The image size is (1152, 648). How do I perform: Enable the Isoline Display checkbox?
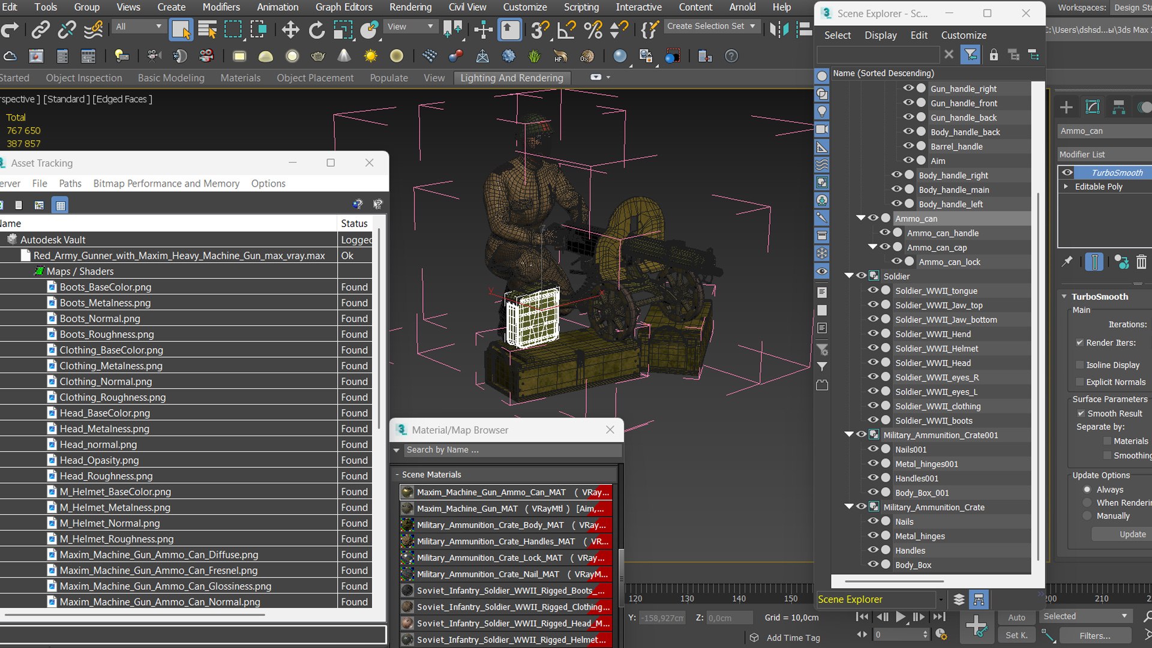coord(1080,365)
